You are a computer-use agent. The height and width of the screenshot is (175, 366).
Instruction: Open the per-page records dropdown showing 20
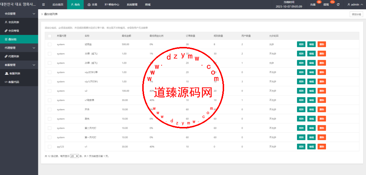[x=74, y=156]
